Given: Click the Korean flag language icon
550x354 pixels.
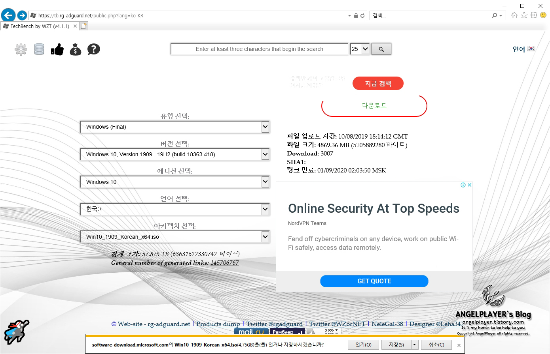Looking at the screenshot, I should [531, 49].
